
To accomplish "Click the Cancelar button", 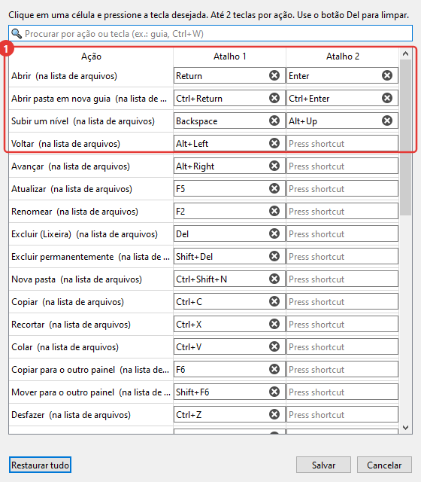I will pos(384,465).
